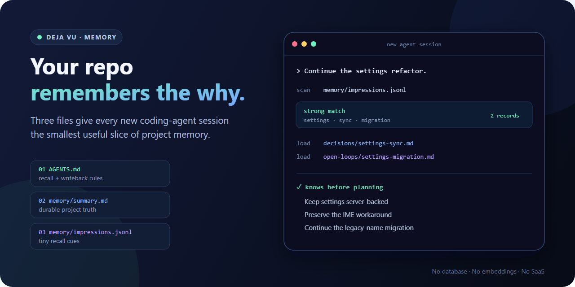Click 'Preserve the IME workaround' line
The image size is (575, 287).
tap(348, 215)
